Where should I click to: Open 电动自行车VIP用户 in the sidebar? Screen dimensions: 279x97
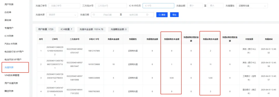pos(14,52)
